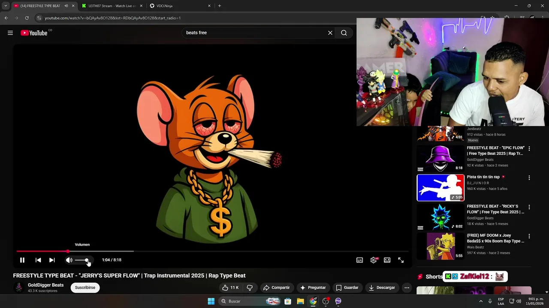Pause the playing video

pos(22,260)
